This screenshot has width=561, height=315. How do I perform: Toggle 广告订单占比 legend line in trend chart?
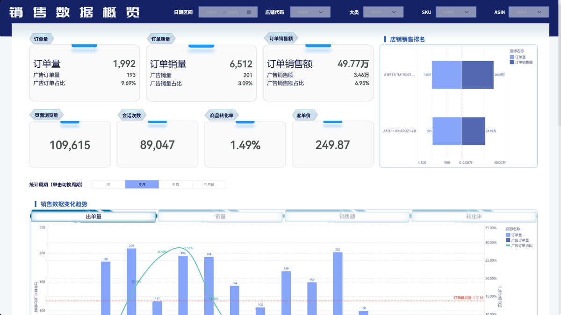coord(508,245)
